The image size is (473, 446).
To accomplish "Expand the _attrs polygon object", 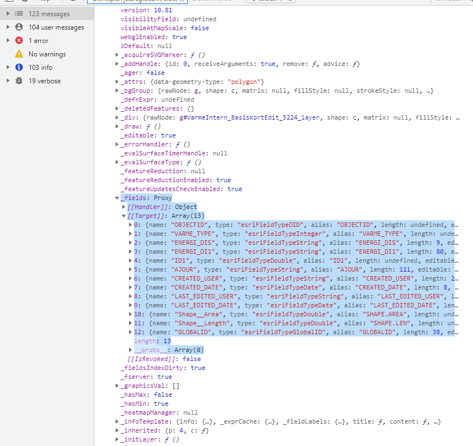I will point(117,82).
